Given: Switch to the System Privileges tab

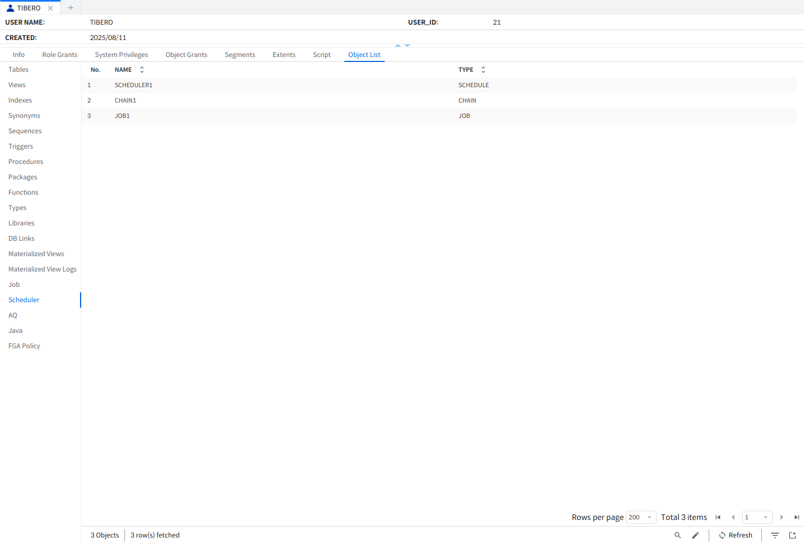Looking at the screenshot, I should (121, 55).
